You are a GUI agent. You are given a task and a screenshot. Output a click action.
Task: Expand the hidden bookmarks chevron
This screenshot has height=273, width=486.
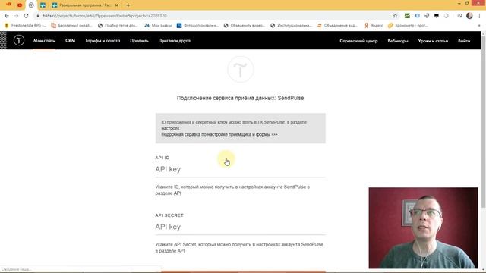(x=479, y=26)
